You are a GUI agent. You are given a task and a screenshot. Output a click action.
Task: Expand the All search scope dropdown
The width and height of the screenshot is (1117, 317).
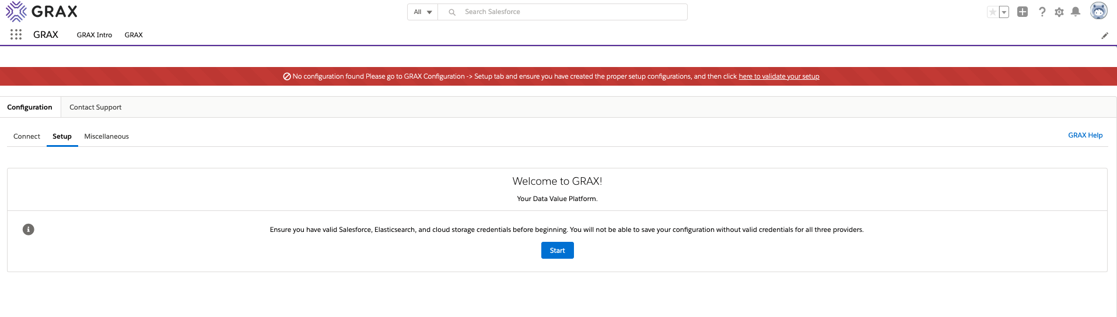coord(423,12)
